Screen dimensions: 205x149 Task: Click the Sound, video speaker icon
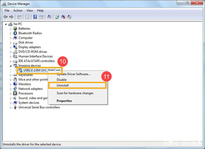pyautogui.click(x=15, y=98)
